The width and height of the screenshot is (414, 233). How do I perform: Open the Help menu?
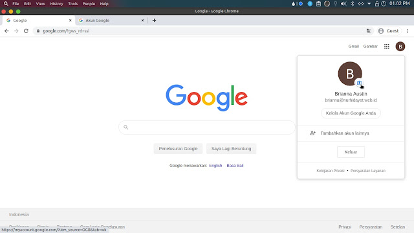click(104, 4)
